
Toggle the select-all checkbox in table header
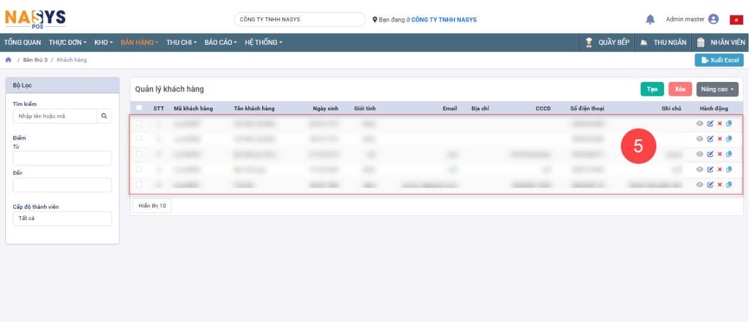pos(139,108)
